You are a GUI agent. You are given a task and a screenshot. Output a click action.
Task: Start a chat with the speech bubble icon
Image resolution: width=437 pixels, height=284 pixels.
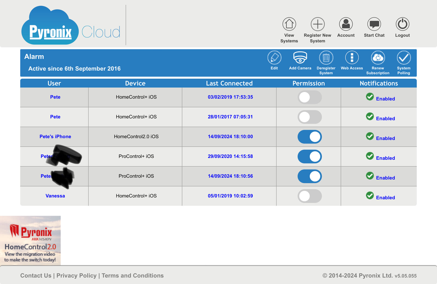374,24
